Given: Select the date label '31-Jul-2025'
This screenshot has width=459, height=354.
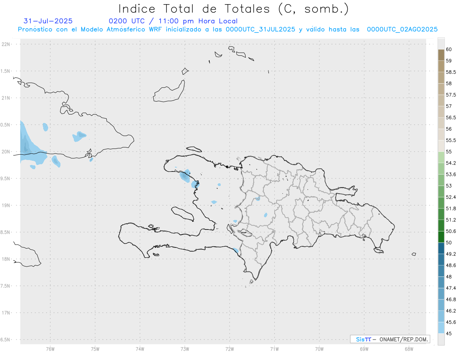Looking at the screenshot, I should click(x=48, y=21).
